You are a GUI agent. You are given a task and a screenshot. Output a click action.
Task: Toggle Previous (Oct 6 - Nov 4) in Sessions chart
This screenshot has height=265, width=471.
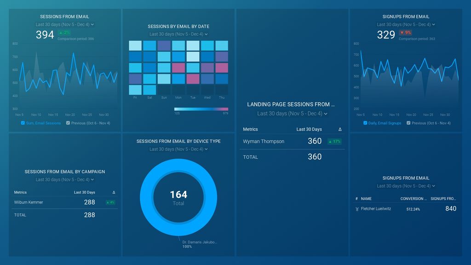click(x=68, y=123)
